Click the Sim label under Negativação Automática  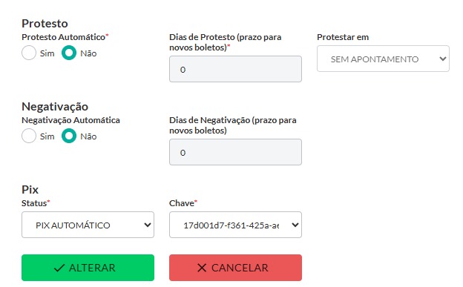(47, 136)
